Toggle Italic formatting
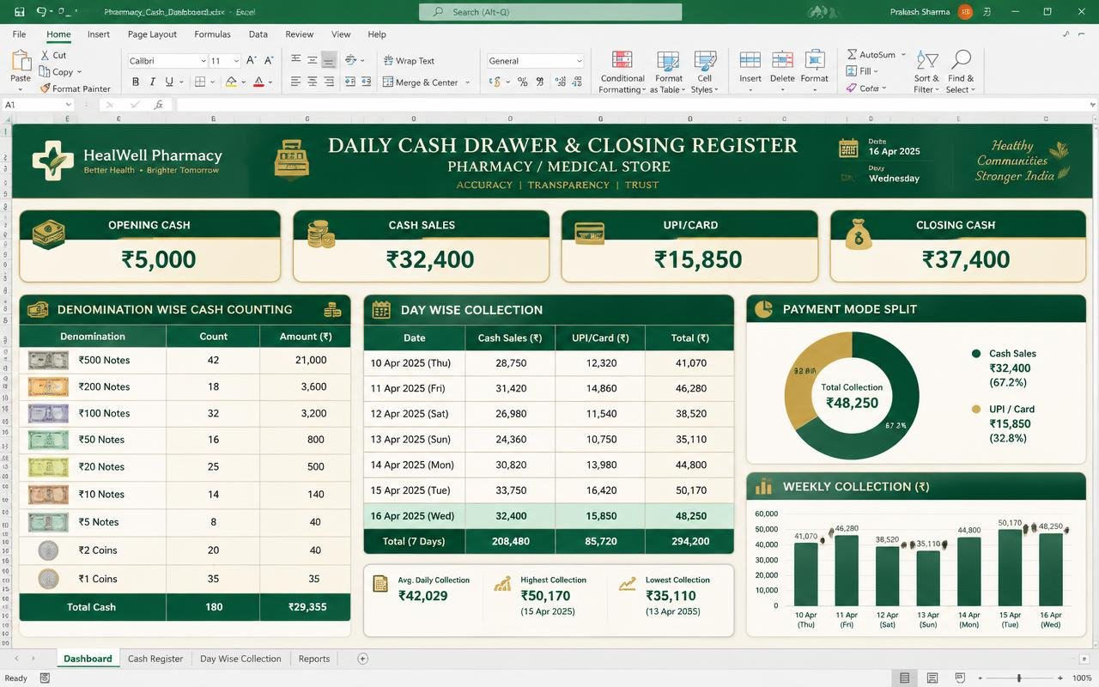The width and height of the screenshot is (1099, 687). pyautogui.click(x=152, y=82)
